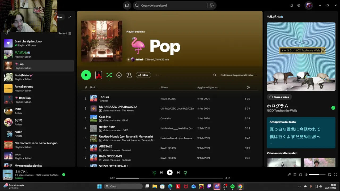Open Brani che ti piacciono playlist

tap(39, 43)
